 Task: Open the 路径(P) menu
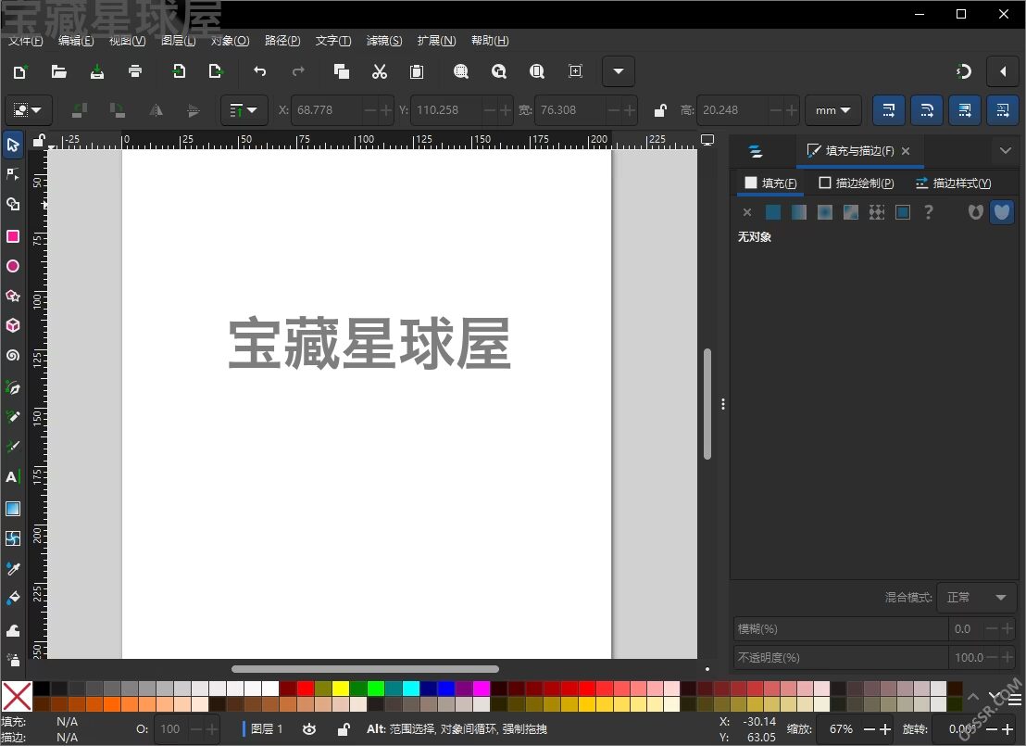282,41
